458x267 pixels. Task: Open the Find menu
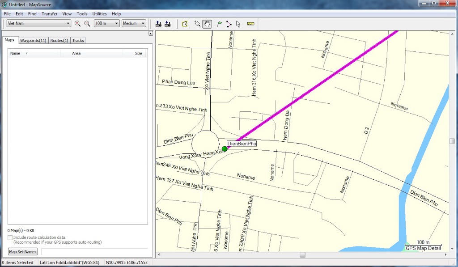point(32,14)
